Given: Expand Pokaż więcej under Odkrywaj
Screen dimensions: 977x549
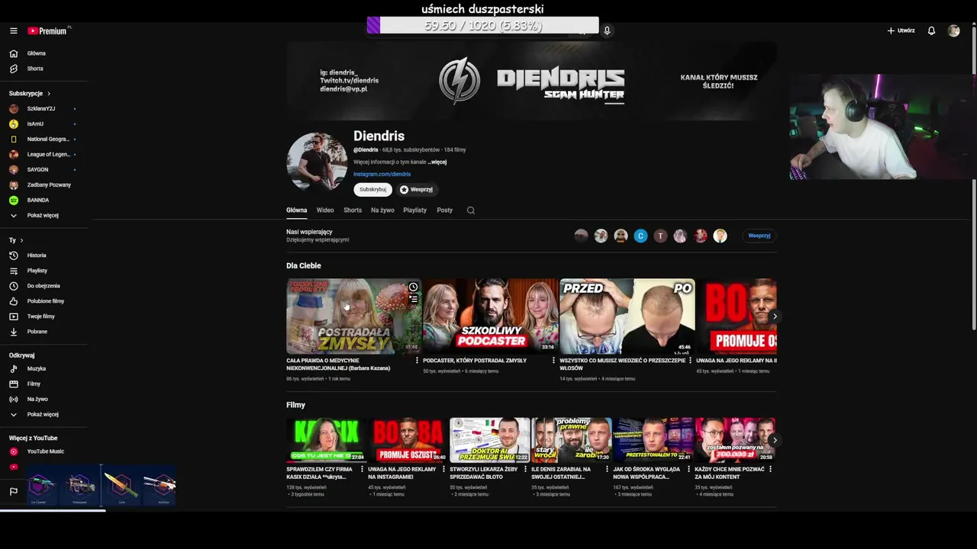Looking at the screenshot, I should click(x=44, y=414).
